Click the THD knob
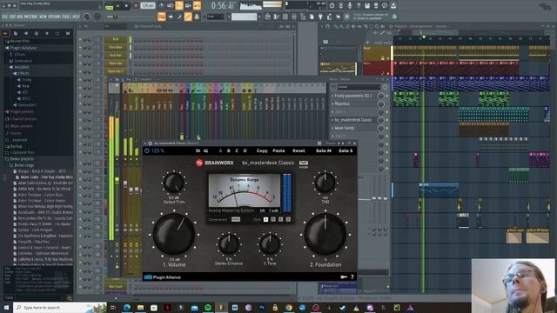 [325, 183]
